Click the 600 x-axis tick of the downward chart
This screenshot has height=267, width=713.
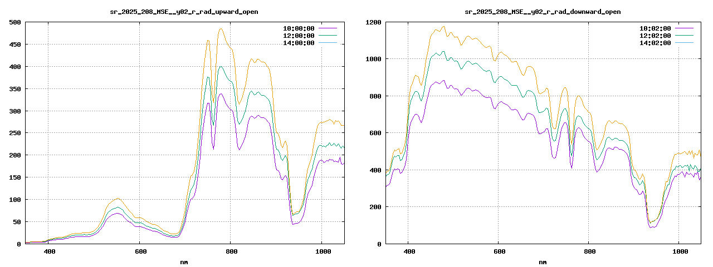pyautogui.click(x=500, y=251)
